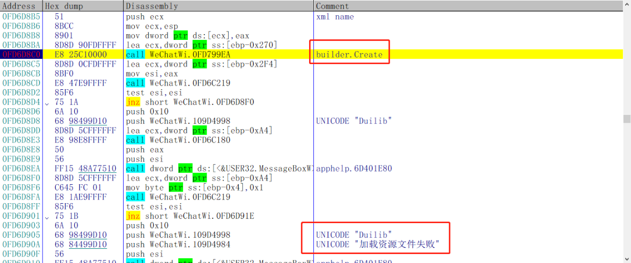Click 'push WeChatWi.109D4984' instruction
Image resolution: width=631 pixels, height=263 pixels.
click(x=178, y=245)
